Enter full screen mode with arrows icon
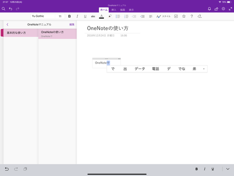 pyautogui.click(x=231, y=9)
